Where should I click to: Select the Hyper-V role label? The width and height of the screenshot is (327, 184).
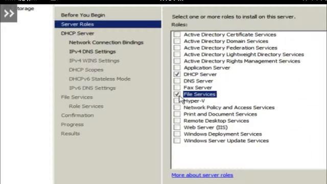(194, 101)
